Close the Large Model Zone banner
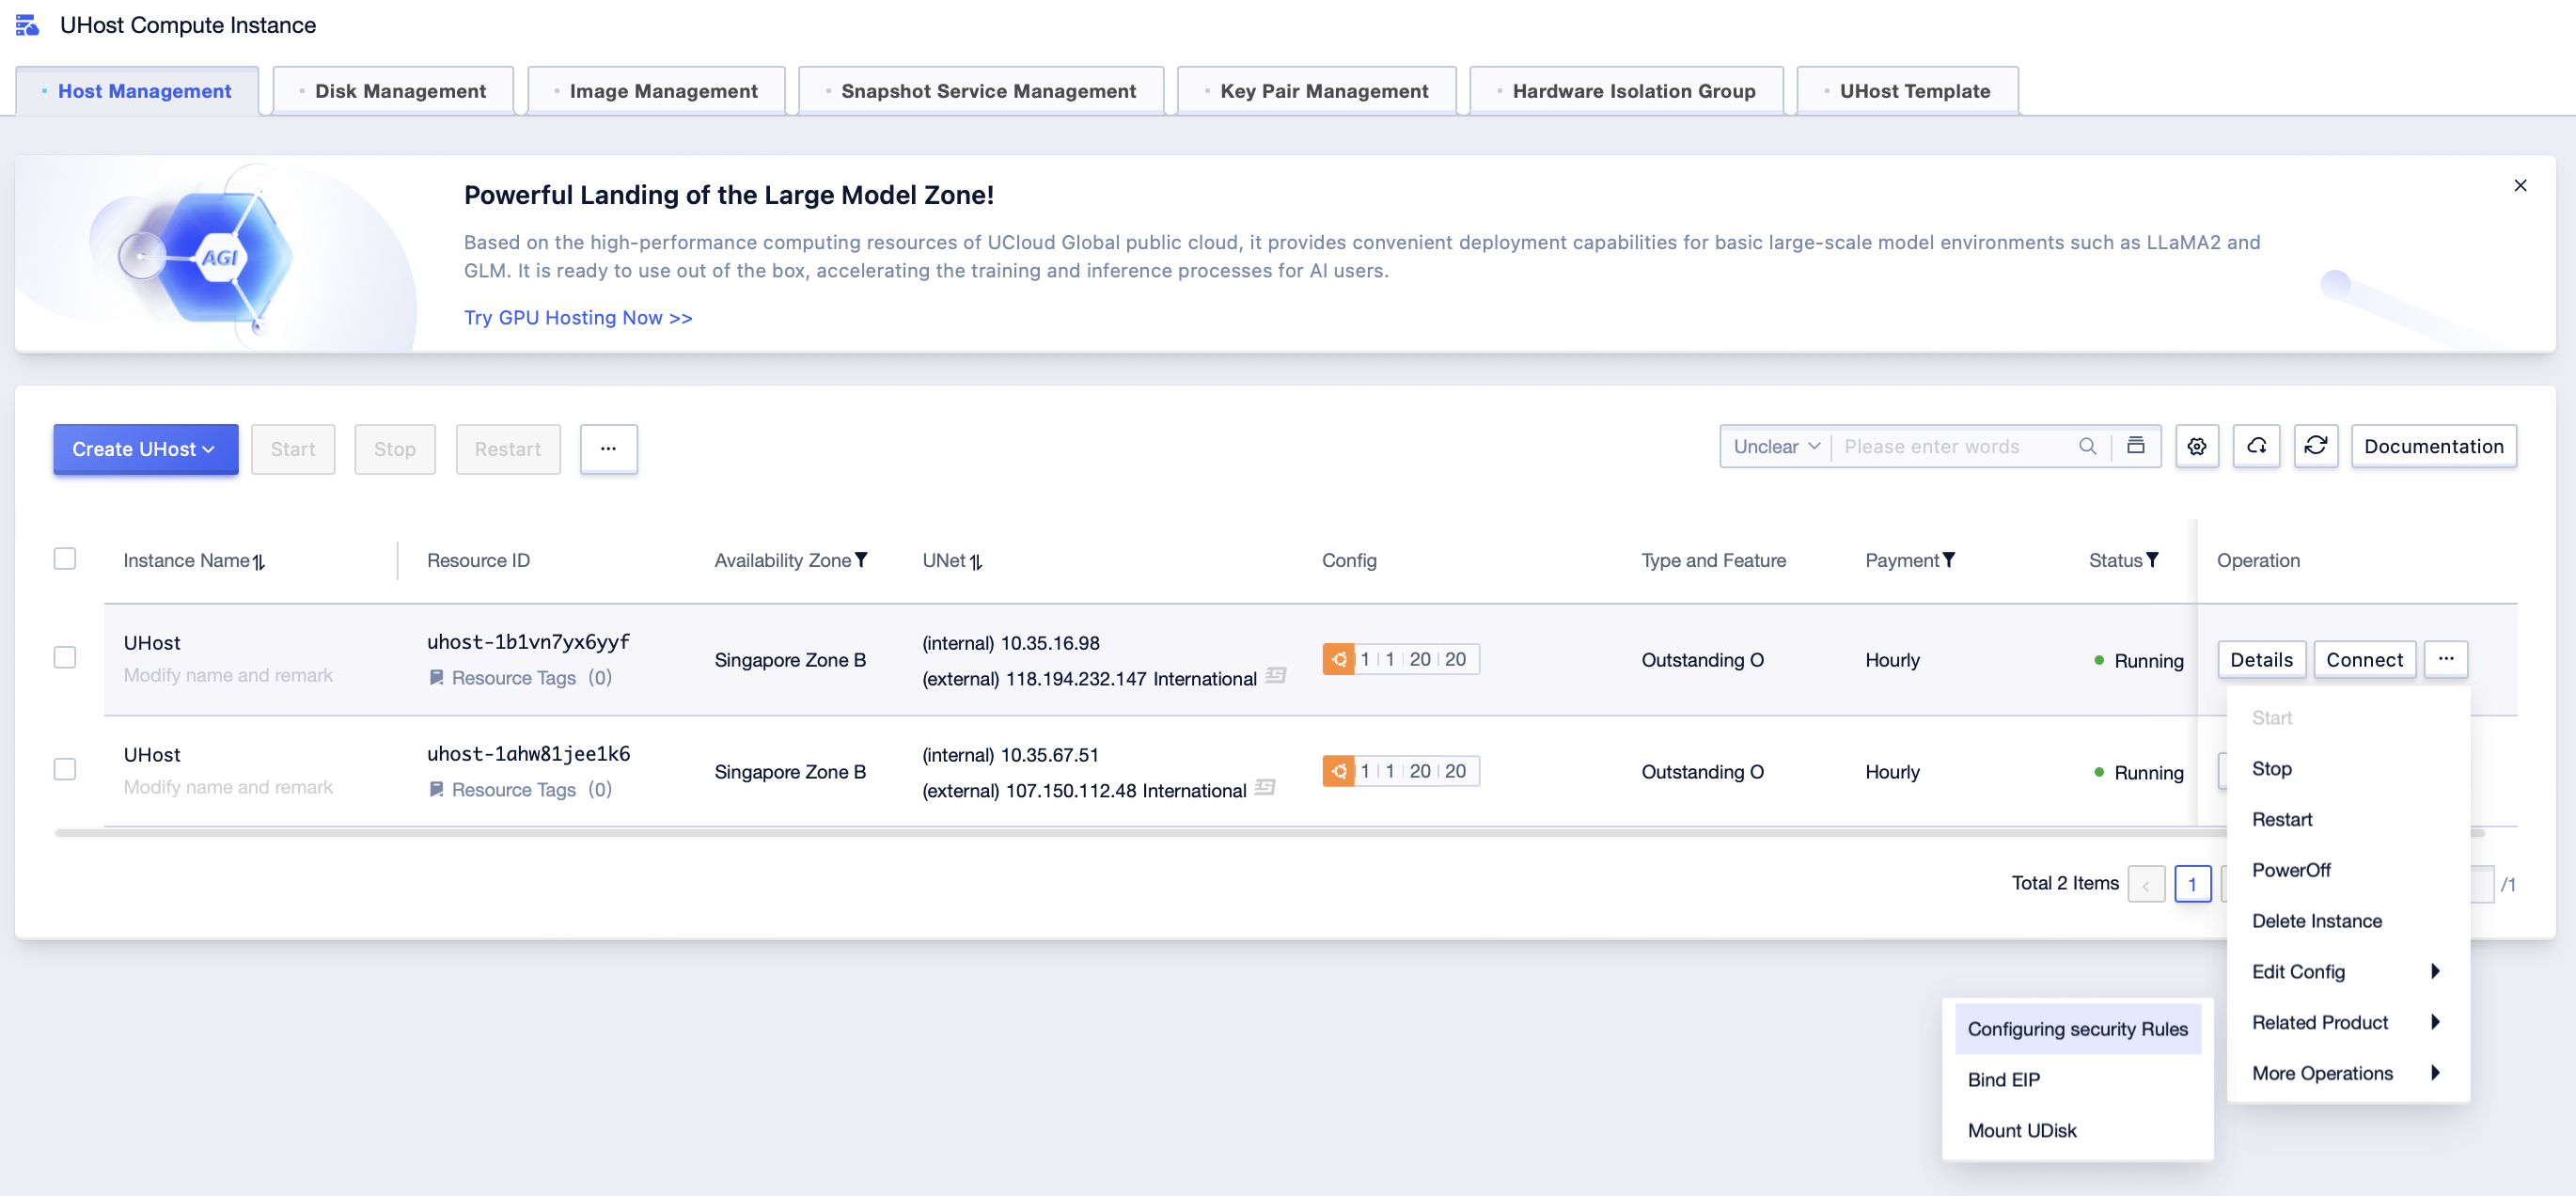The image size is (2576, 1196). pyautogui.click(x=2520, y=185)
